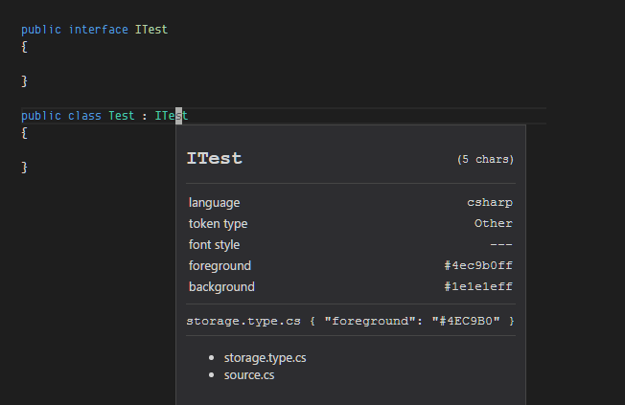
Task: Click the colon after the Test class name
Action: 144,116
